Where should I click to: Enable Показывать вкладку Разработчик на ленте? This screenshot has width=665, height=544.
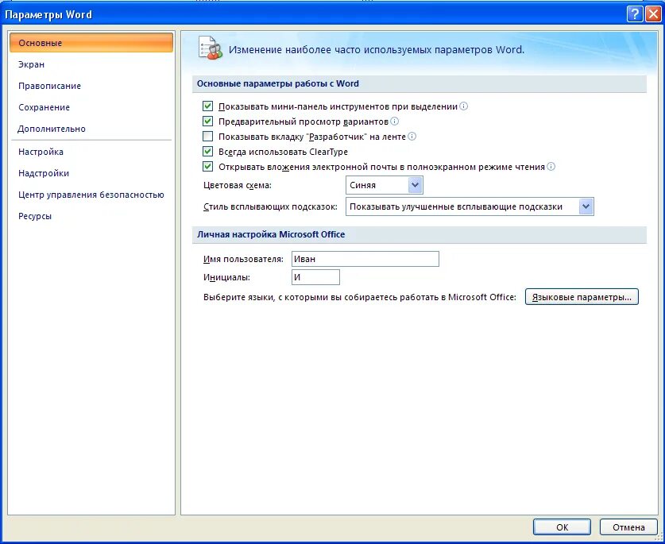(207, 136)
